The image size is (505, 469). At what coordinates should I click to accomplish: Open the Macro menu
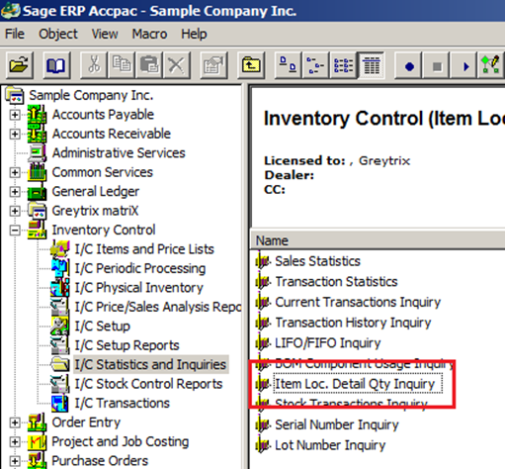[149, 34]
